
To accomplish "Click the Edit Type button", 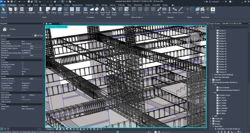I will tap(39, 35).
